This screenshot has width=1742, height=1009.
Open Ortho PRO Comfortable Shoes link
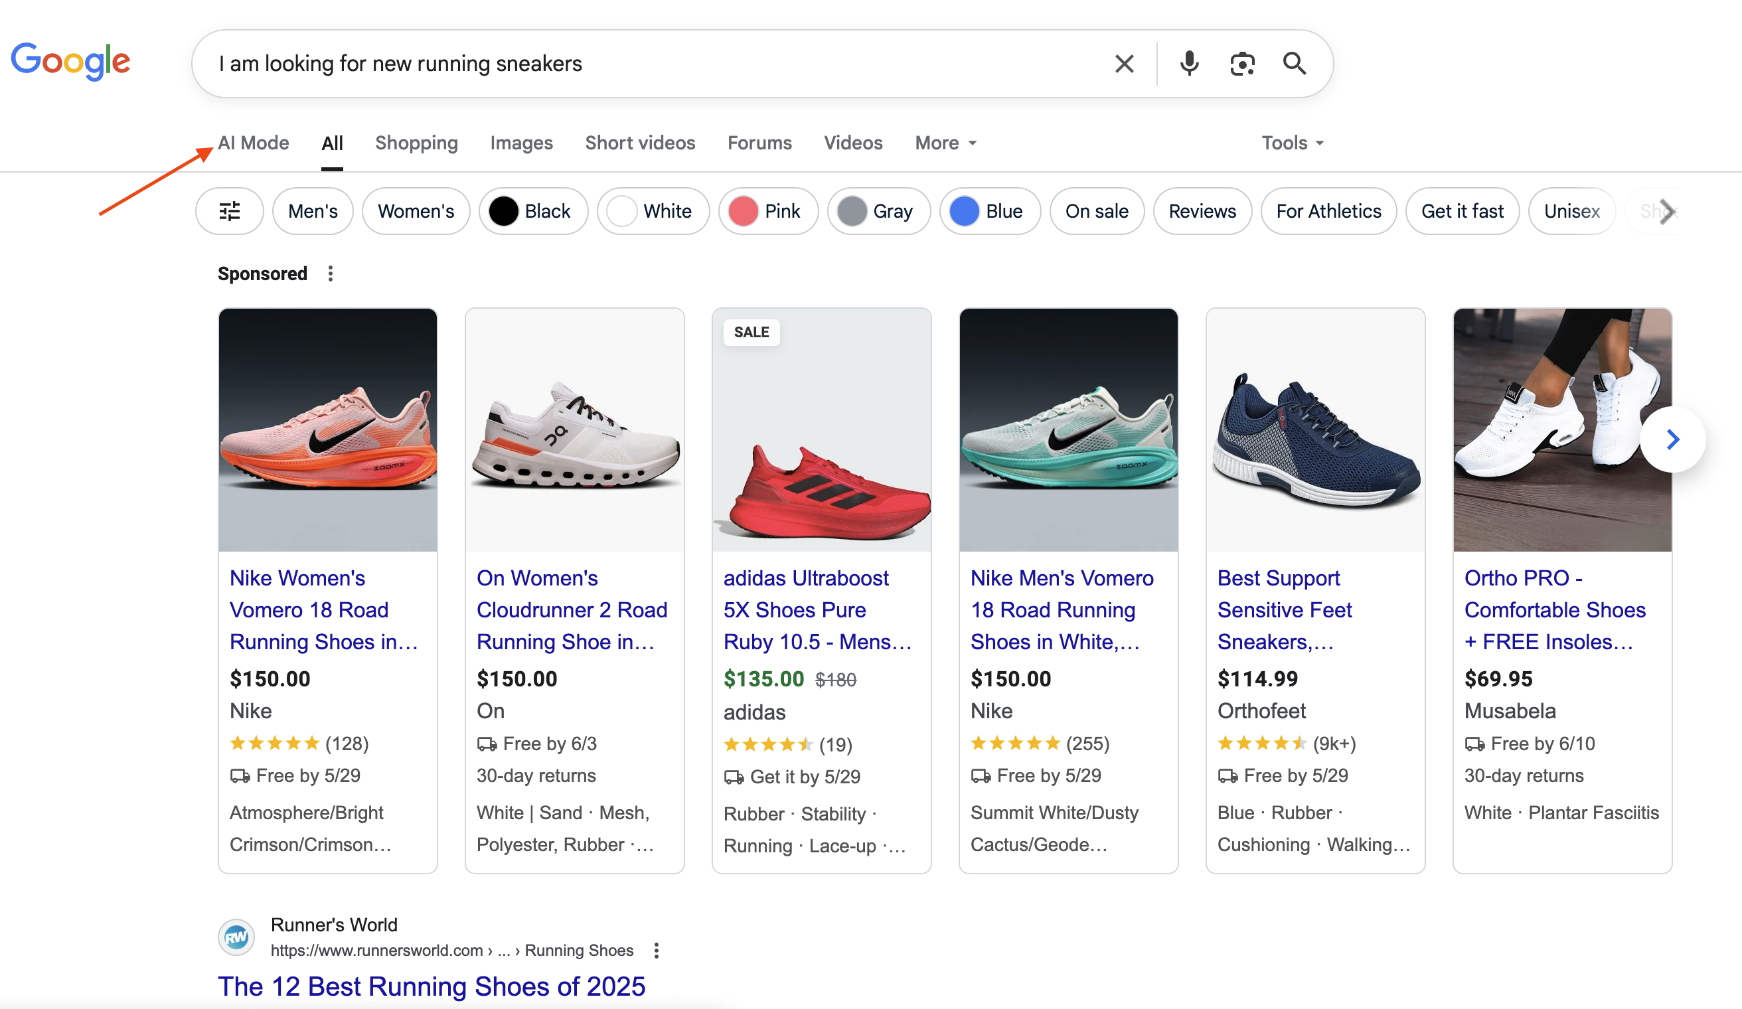pos(1555,609)
